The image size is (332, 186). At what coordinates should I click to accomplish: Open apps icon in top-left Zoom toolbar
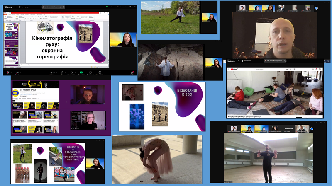click(x=90, y=73)
